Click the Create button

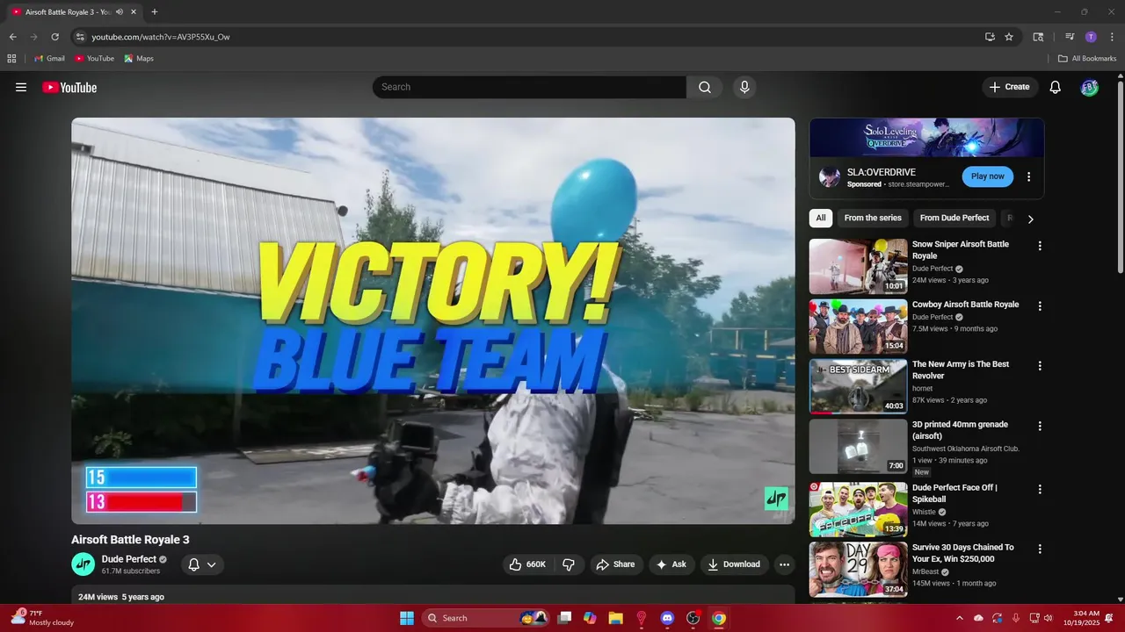point(1009,87)
